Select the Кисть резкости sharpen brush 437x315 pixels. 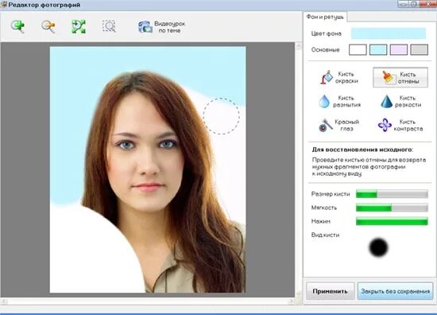click(x=400, y=101)
